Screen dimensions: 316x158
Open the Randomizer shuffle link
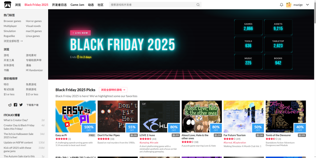coord(34,70)
